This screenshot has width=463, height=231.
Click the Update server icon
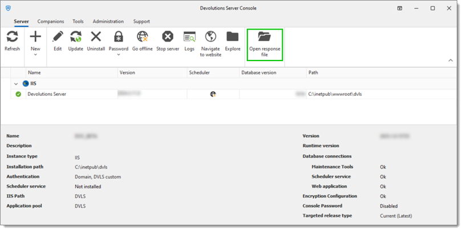coord(76,37)
